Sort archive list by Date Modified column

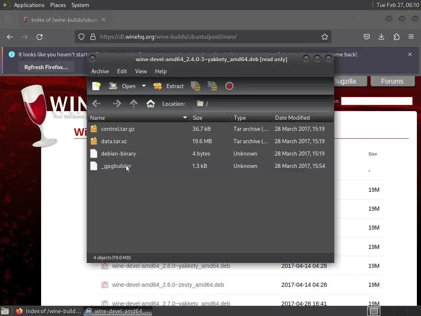(x=303, y=118)
